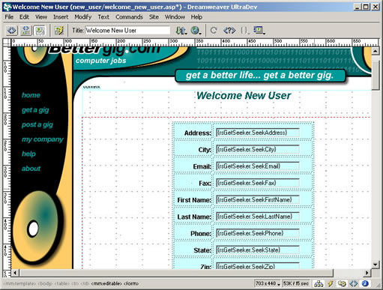Click the Address SeekAddress text field
This screenshot has width=383, height=290.
(x=258, y=133)
